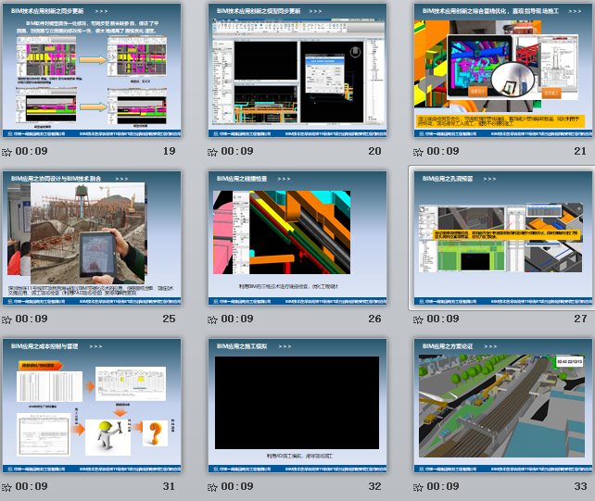Select slide 31 with the orange question mark

91,406
